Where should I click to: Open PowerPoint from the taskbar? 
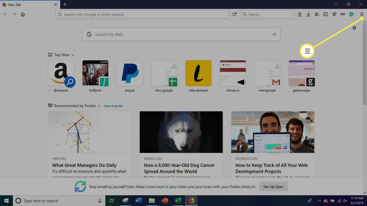click(165, 201)
